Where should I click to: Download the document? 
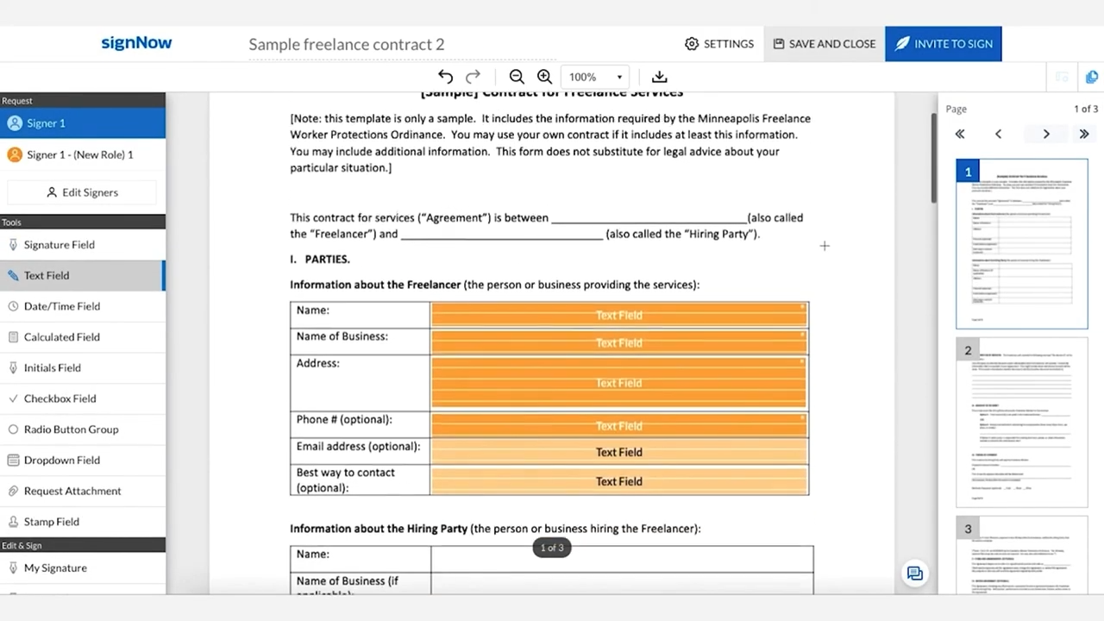coord(659,77)
